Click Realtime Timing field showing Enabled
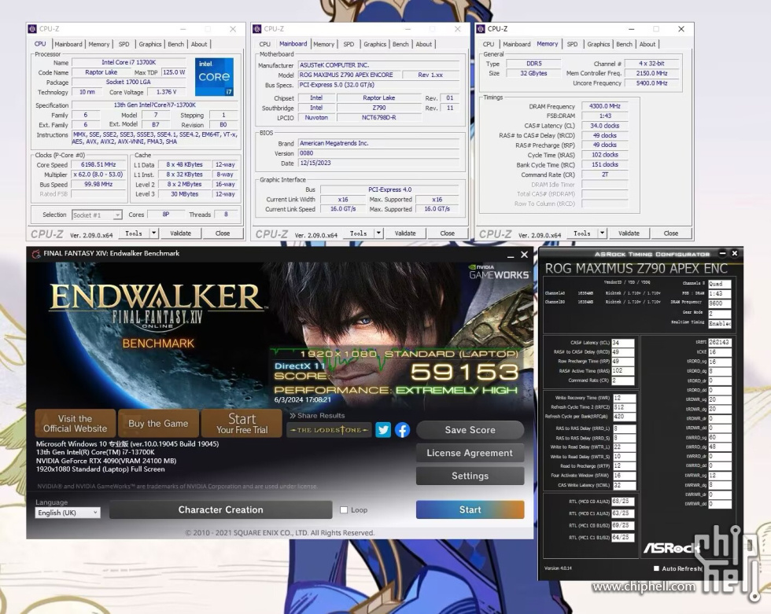 [720, 323]
